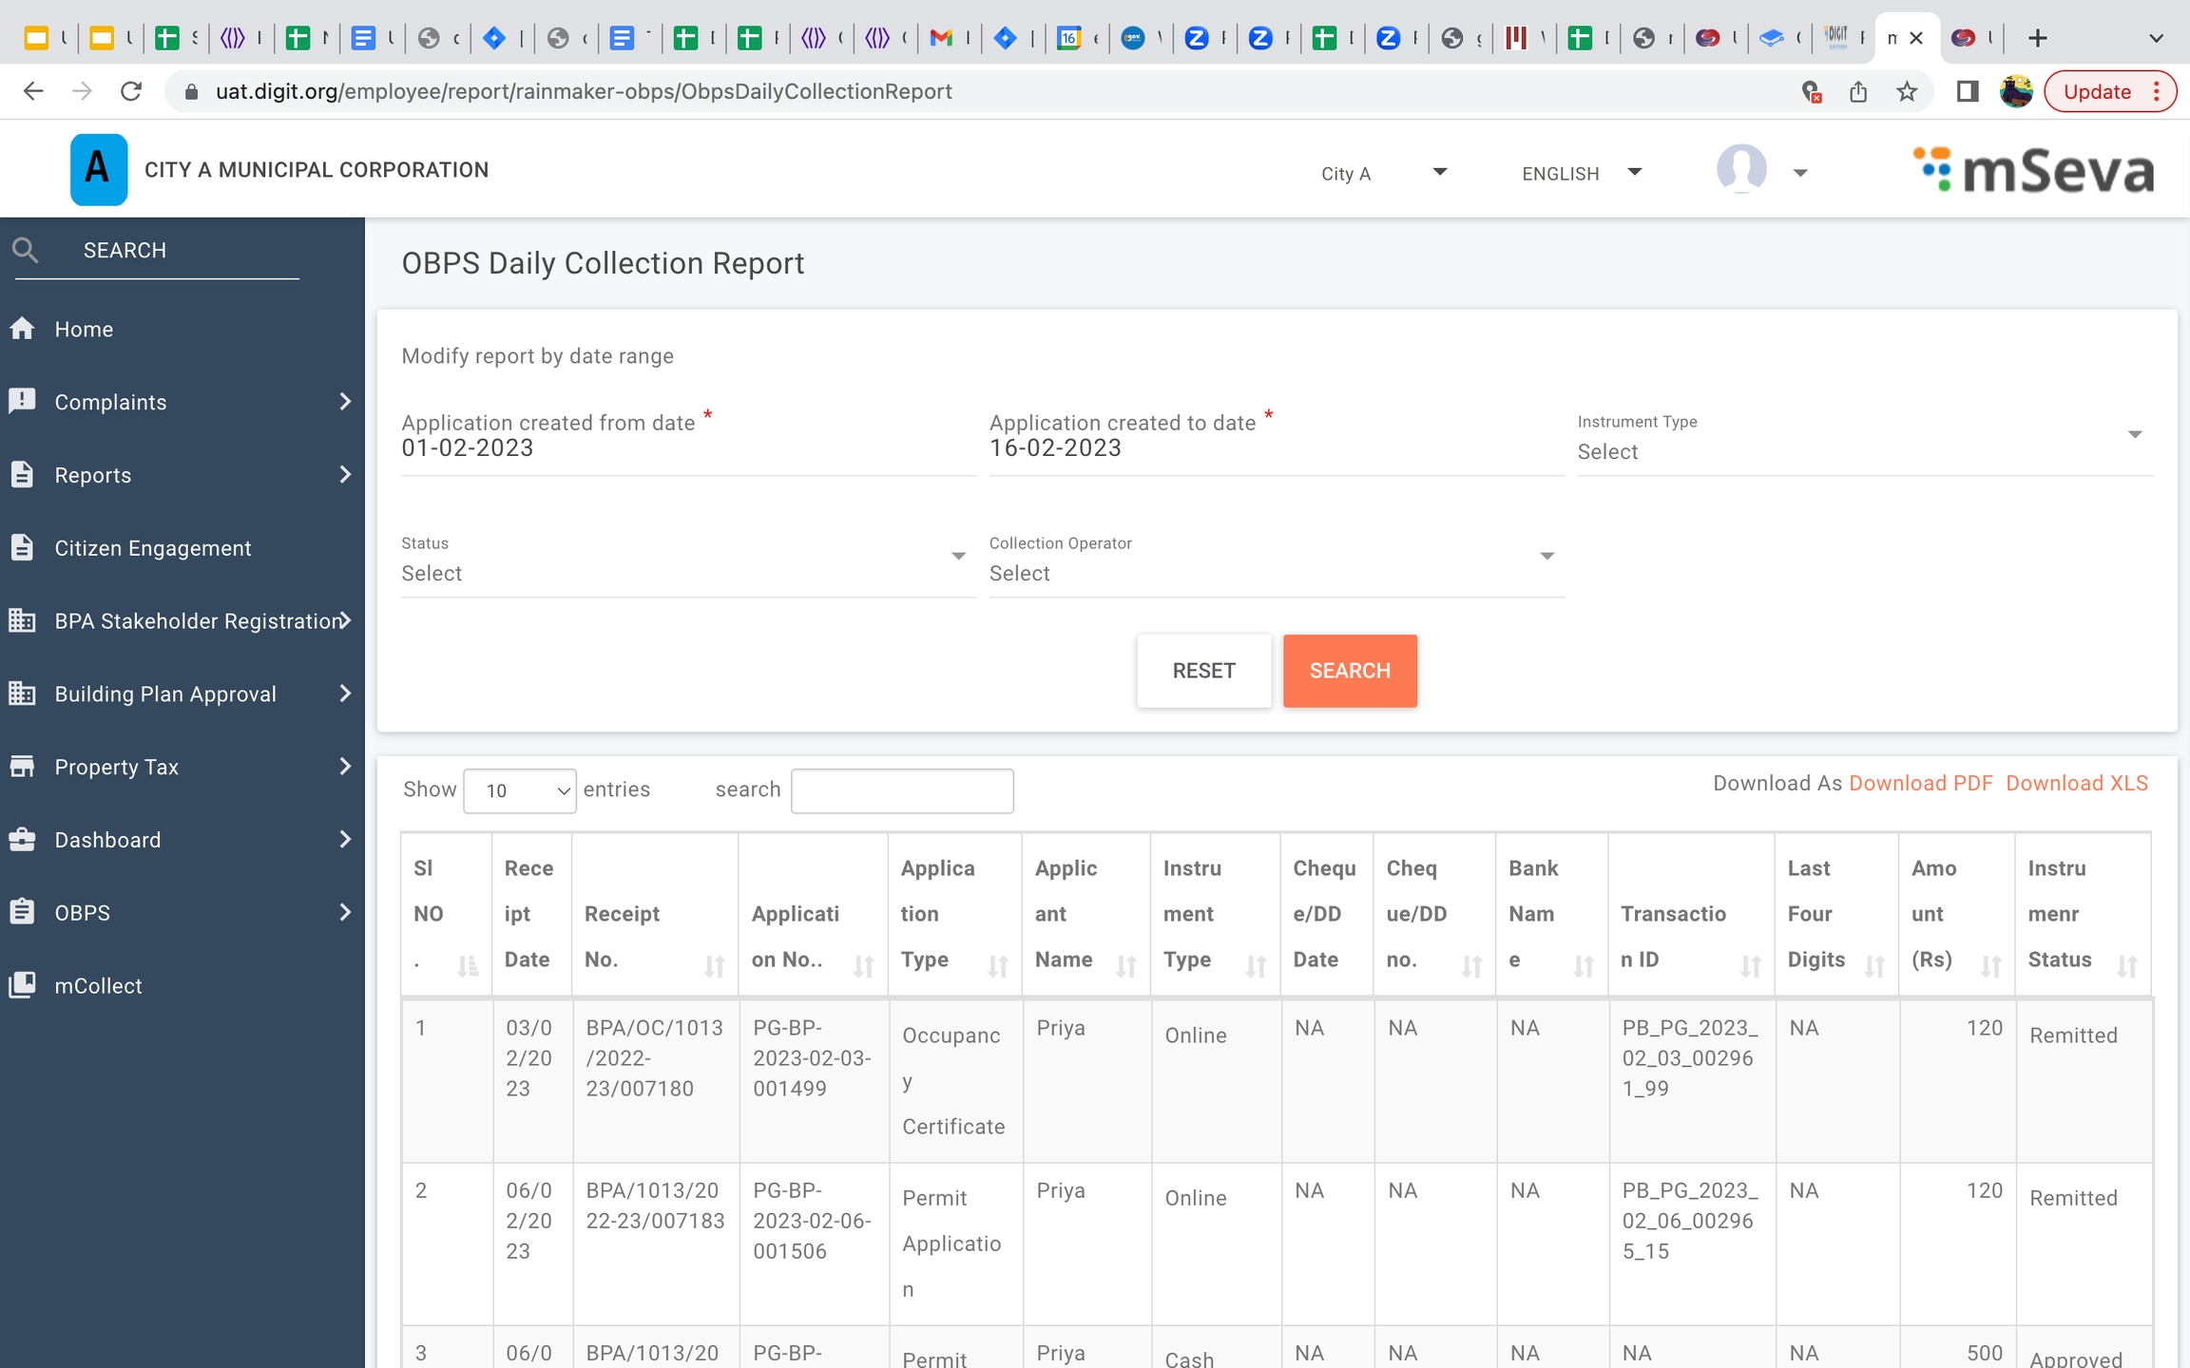The image size is (2190, 1368).
Task: Sort table by Receipt No. column
Action: 714,966
